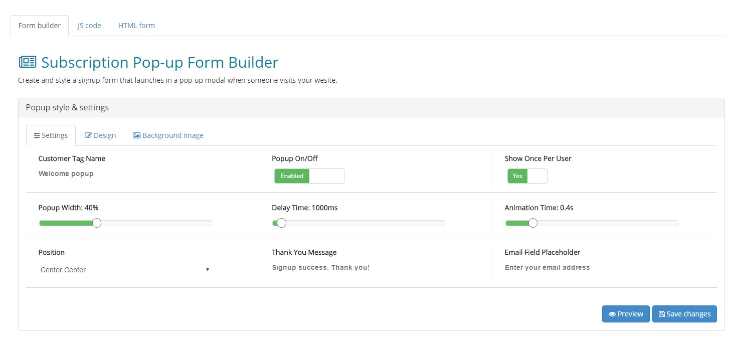This screenshot has width=732, height=338.
Task: Click the Popup On/Off label
Action: 295,158
